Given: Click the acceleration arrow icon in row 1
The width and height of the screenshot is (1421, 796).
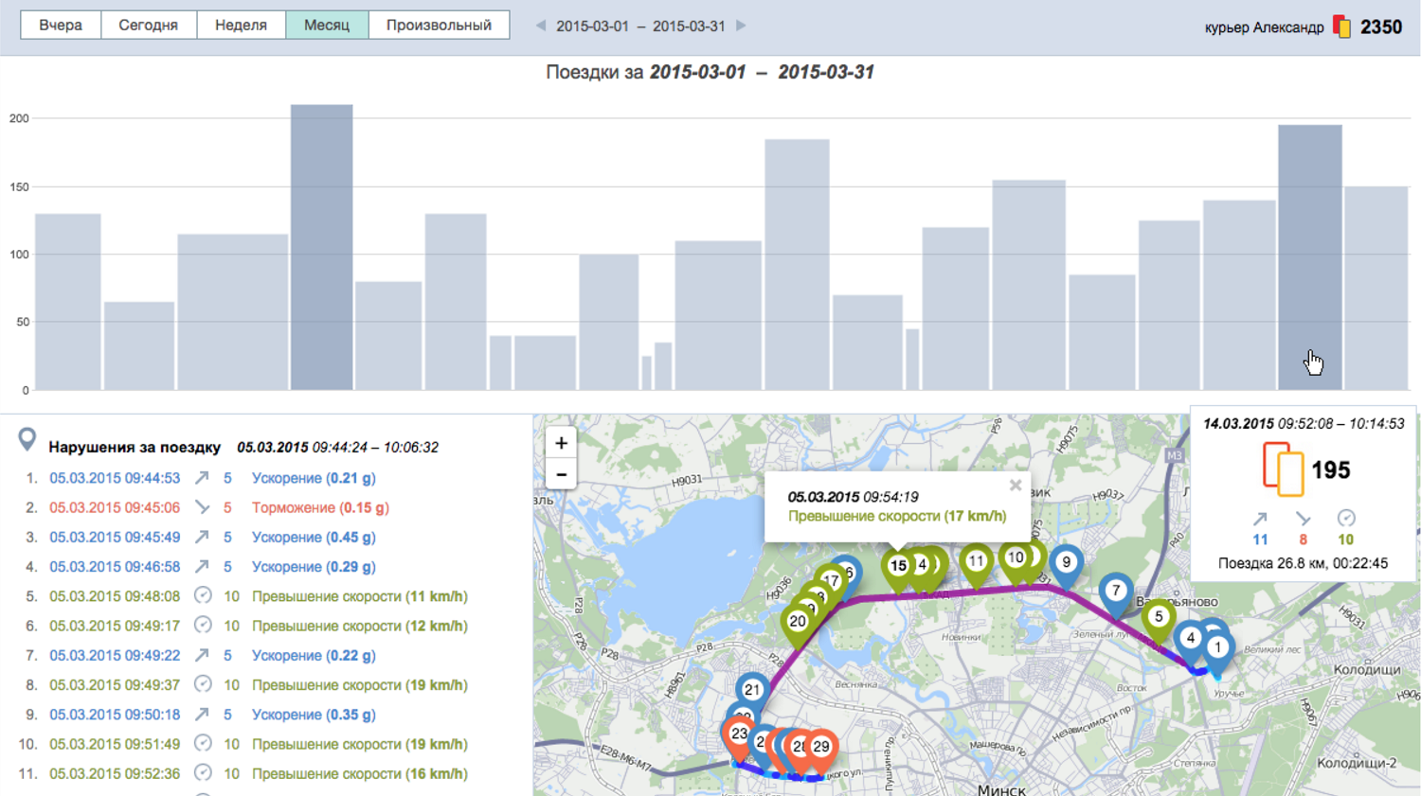Looking at the screenshot, I should 202,478.
